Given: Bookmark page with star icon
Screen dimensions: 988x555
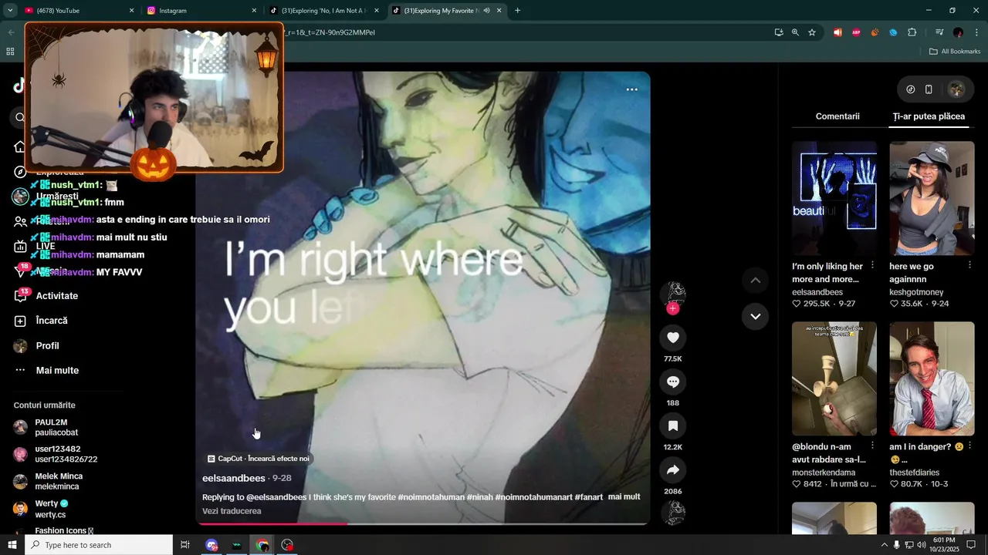Looking at the screenshot, I should click(812, 32).
